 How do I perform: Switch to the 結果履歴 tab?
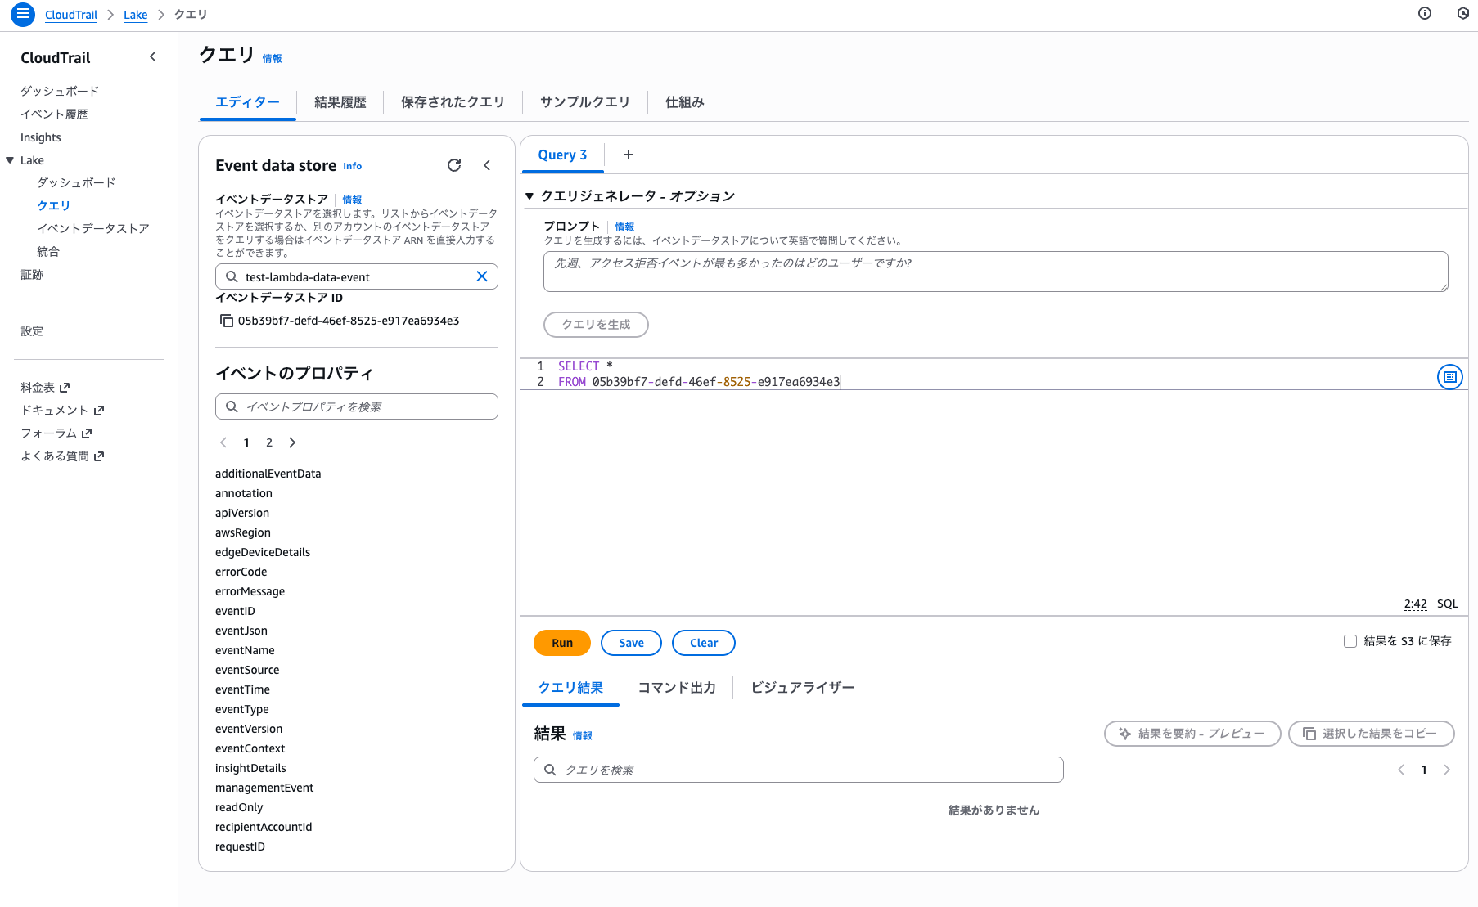[x=340, y=102]
